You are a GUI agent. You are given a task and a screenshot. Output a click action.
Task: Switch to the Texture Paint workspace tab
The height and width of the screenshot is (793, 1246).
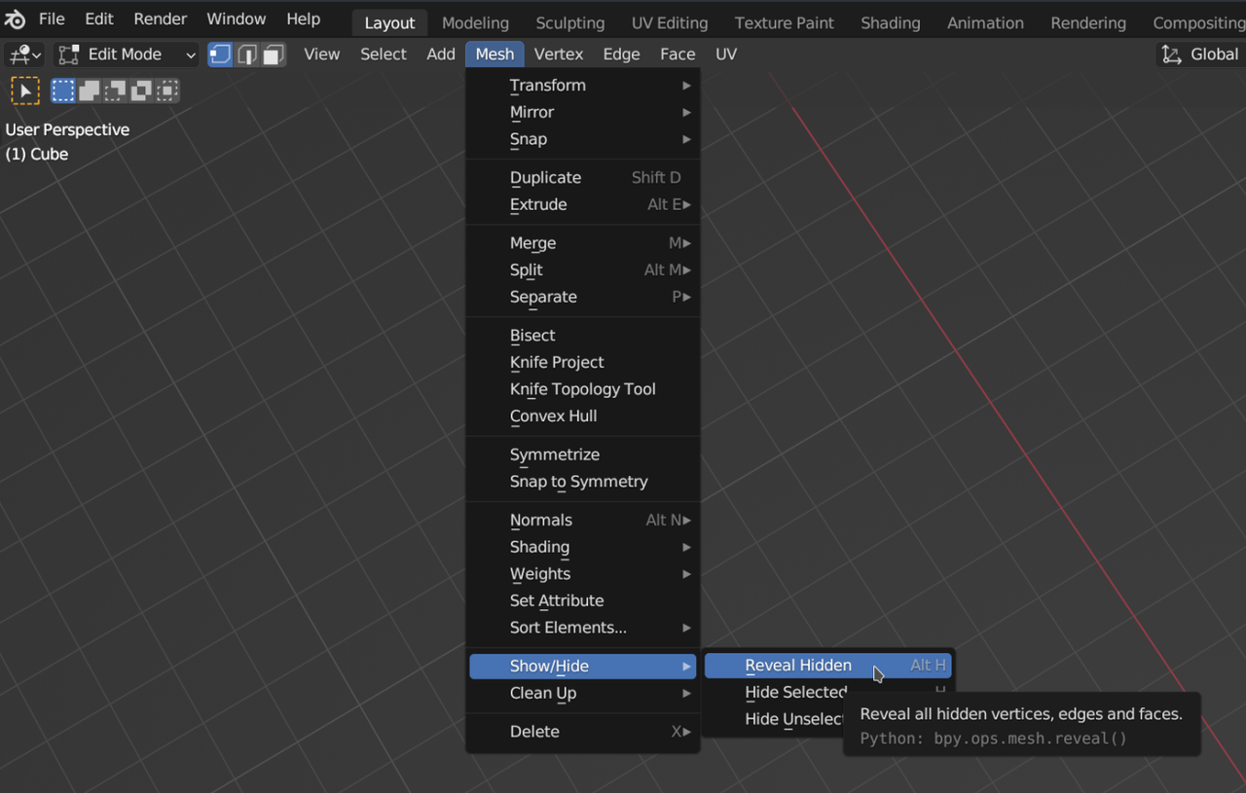tap(785, 22)
